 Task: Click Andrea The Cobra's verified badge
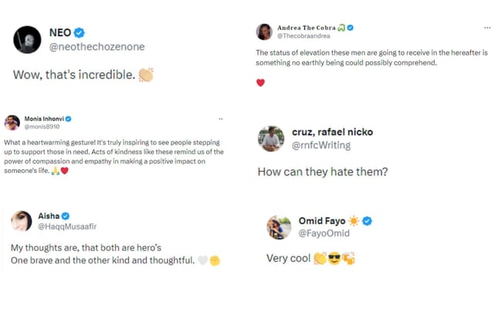point(350,27)
